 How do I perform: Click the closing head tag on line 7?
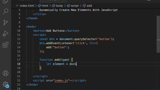point(32,18)
